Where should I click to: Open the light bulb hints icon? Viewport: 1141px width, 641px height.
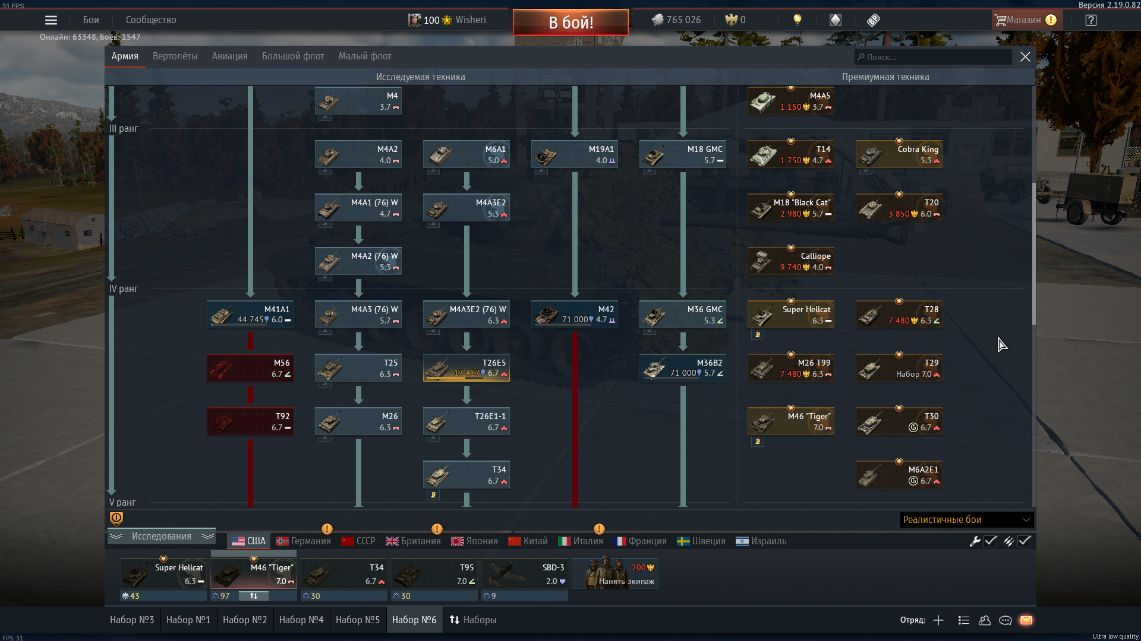pyautogui.click(x=798, y=20)
